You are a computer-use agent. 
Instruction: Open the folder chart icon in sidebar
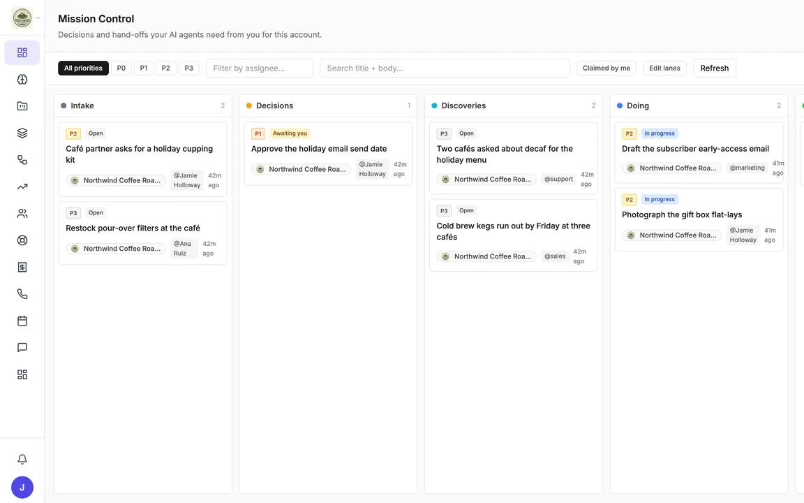point(22,106)
